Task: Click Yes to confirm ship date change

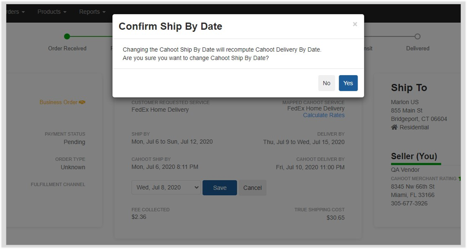Action: pos(348,83)
